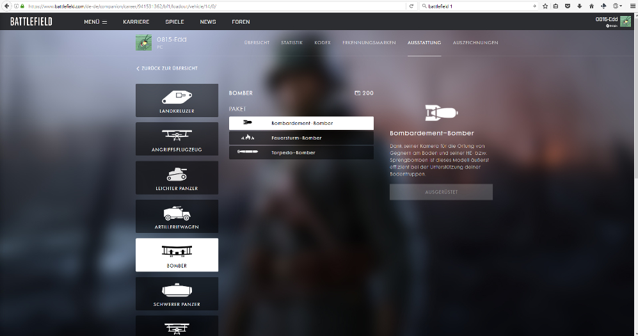Open the Erkennungsmarken tab
The width and height of the screenshot is (638, 336).
369,43
